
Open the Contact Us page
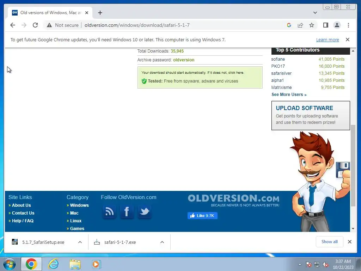[23, 213]
